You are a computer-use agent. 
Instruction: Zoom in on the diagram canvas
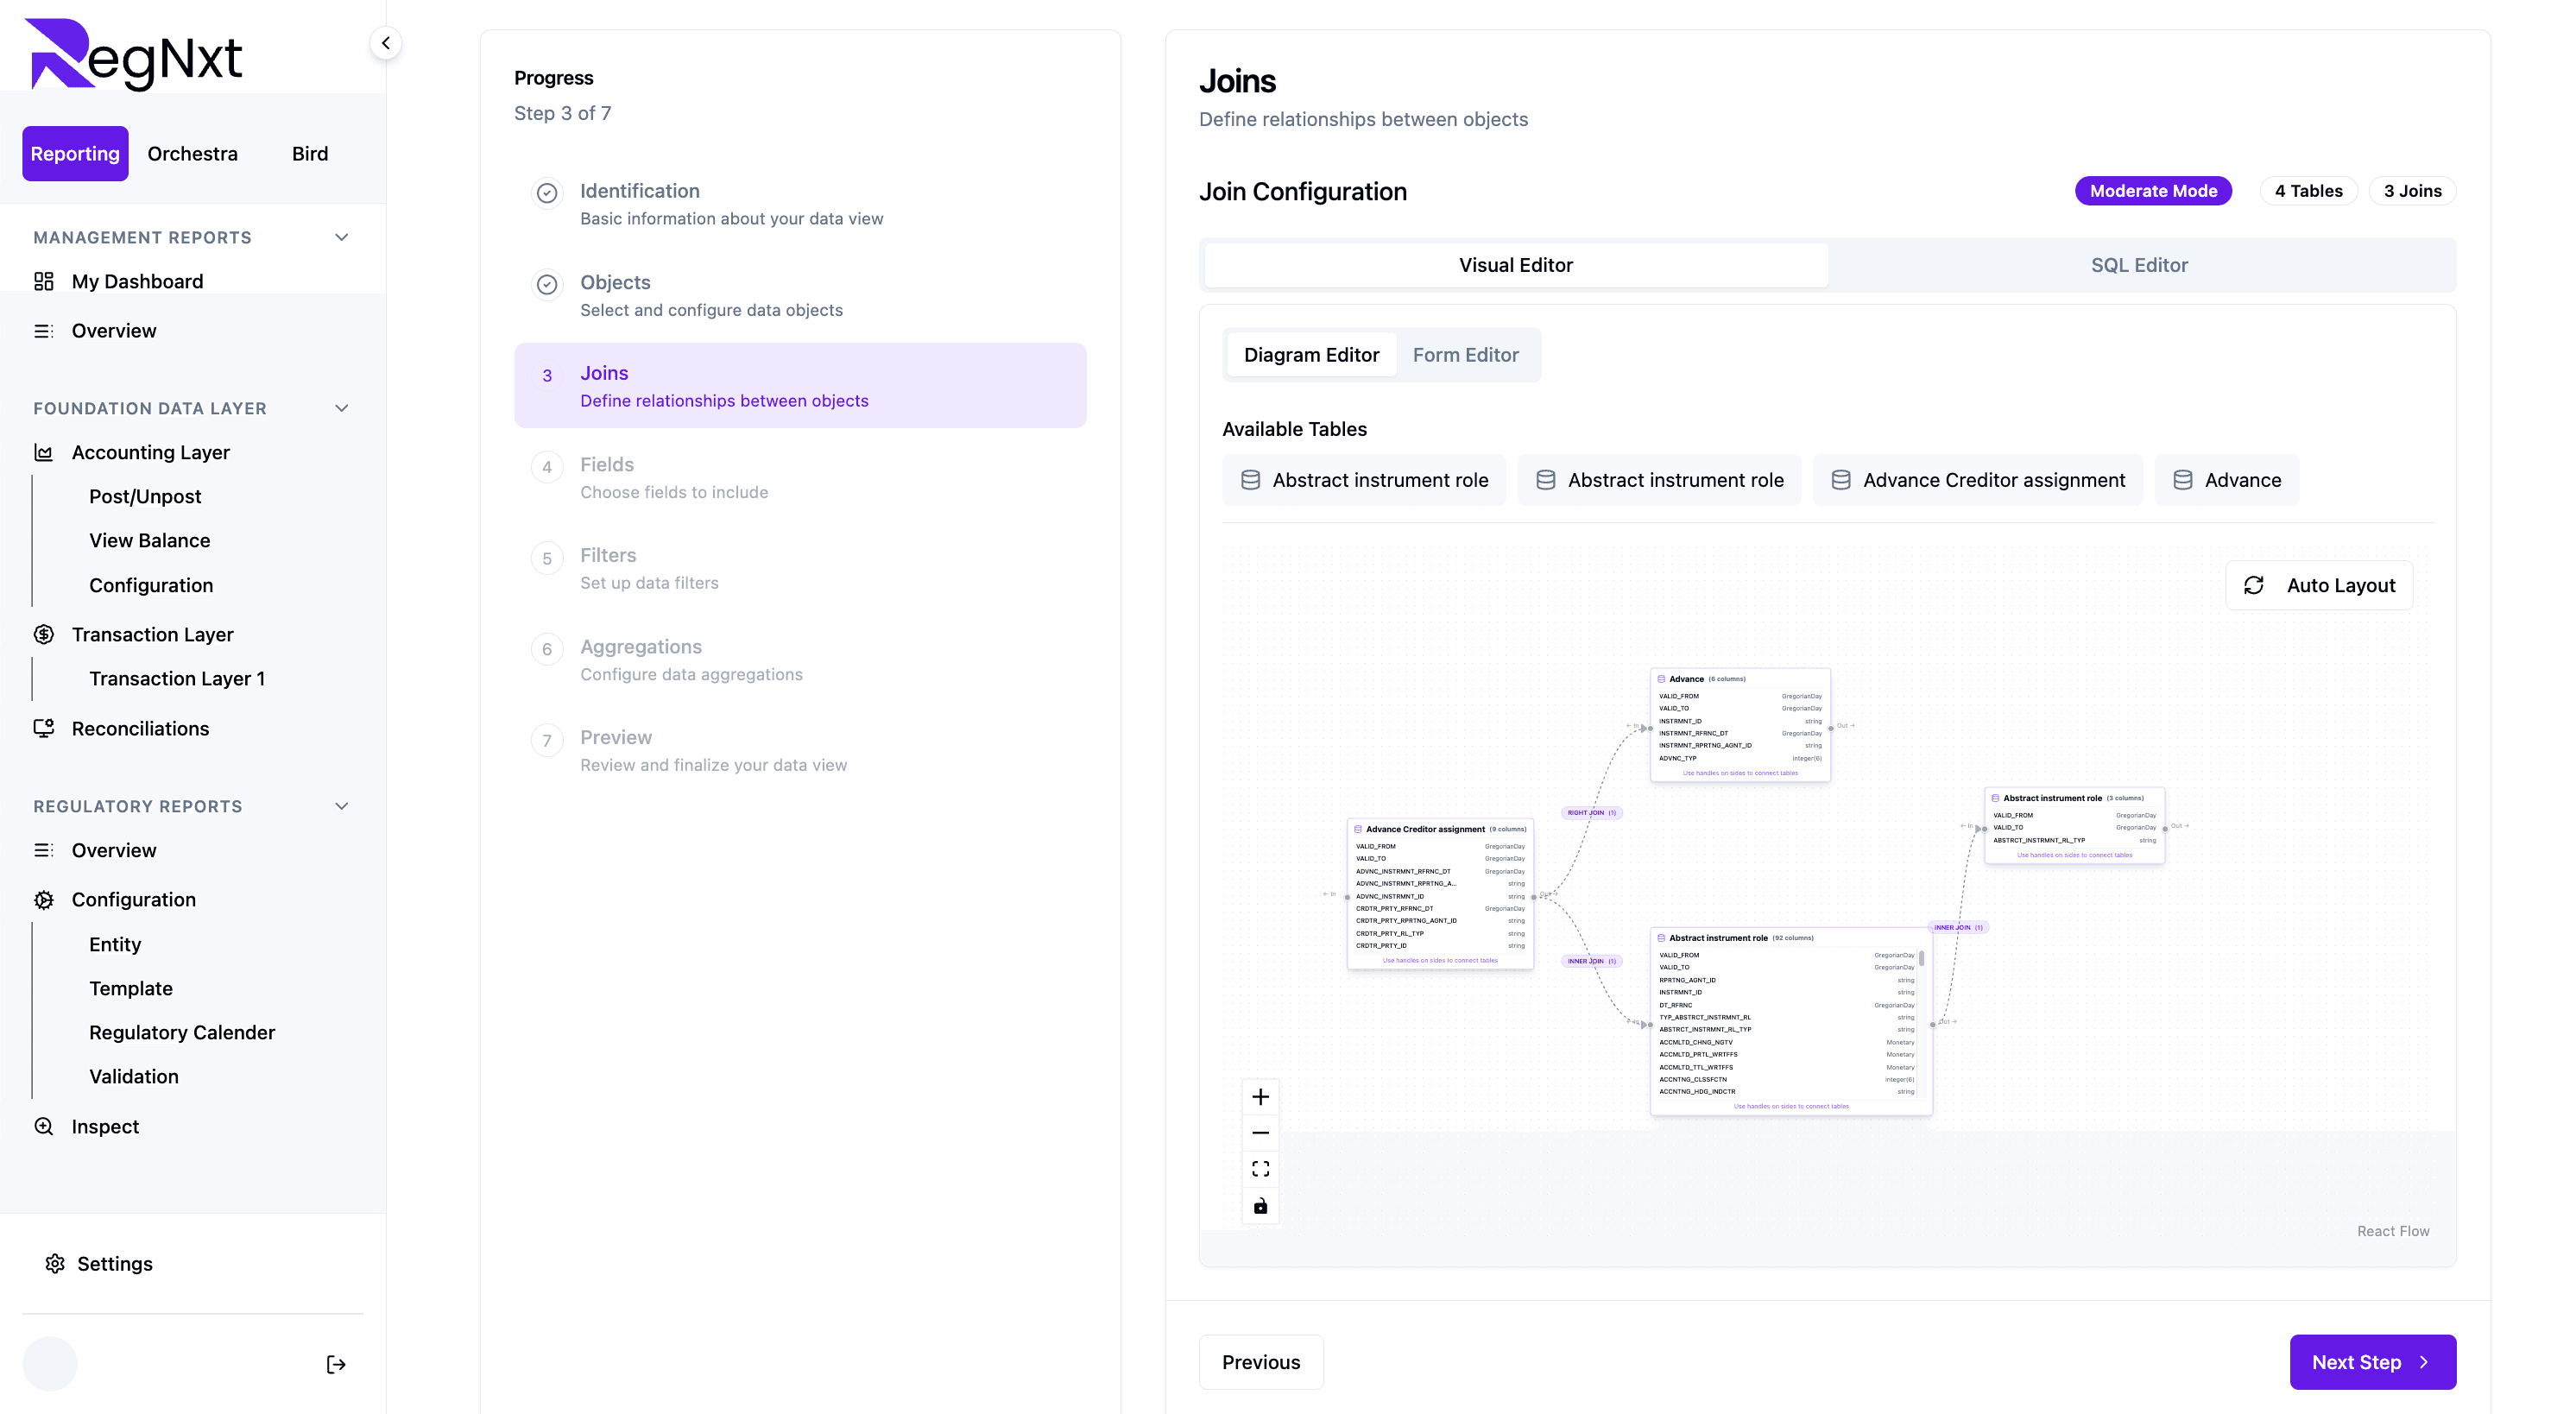tap(1260, 1097)
